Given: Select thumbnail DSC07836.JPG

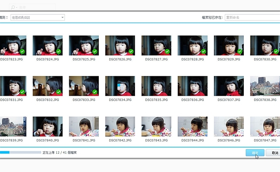Looking at the screenshot, I should tap(192, 86).
